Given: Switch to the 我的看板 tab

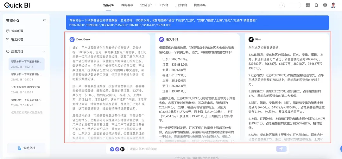Looking at the screenshot, I should (127, 5).
